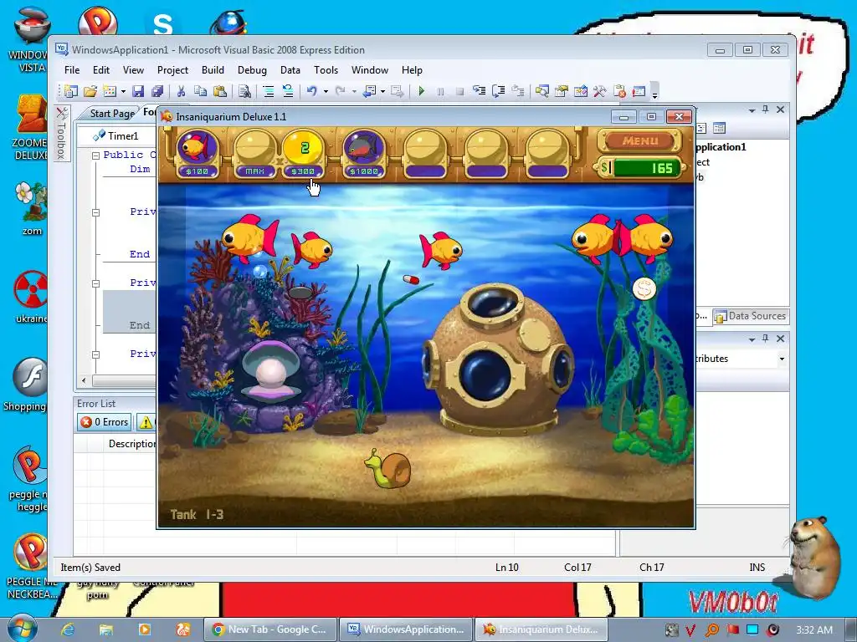
Task: Start Debugging with green play icon
Action: [421, 91]
